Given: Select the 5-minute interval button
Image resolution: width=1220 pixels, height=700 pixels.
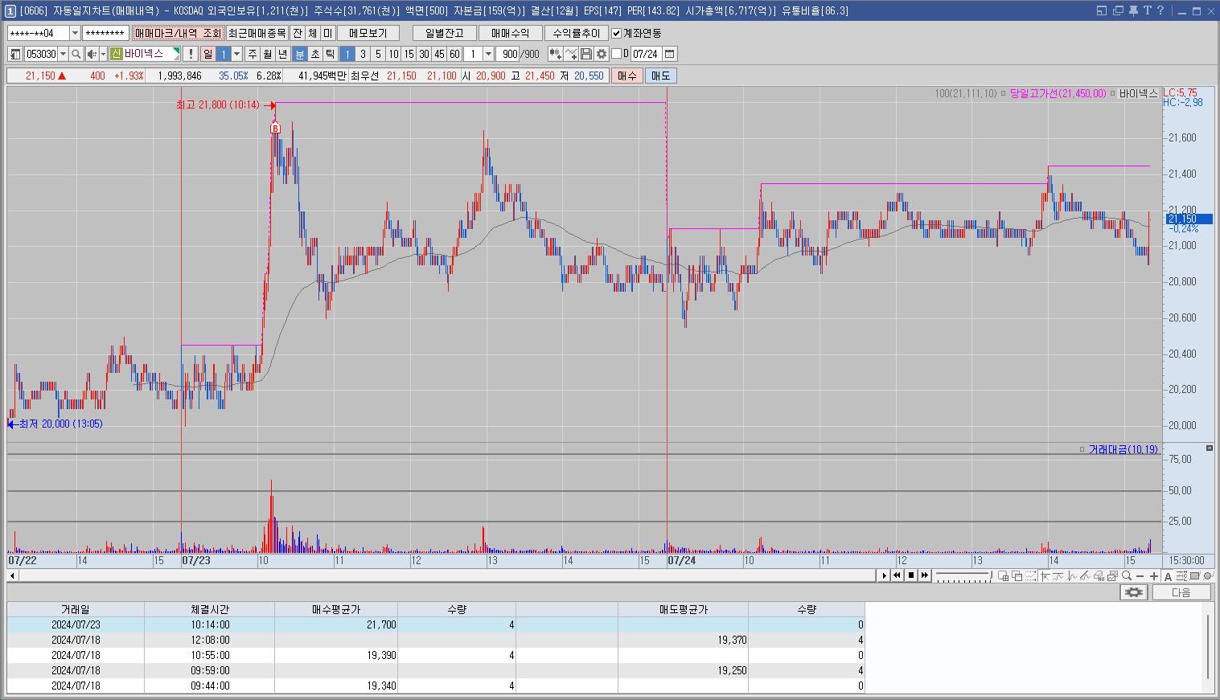Looking at the screenshot, I should pos(378,54).
